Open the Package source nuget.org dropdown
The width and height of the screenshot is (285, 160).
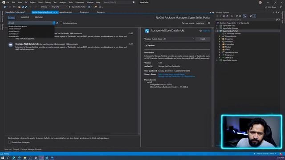click(x=201, y=23)
